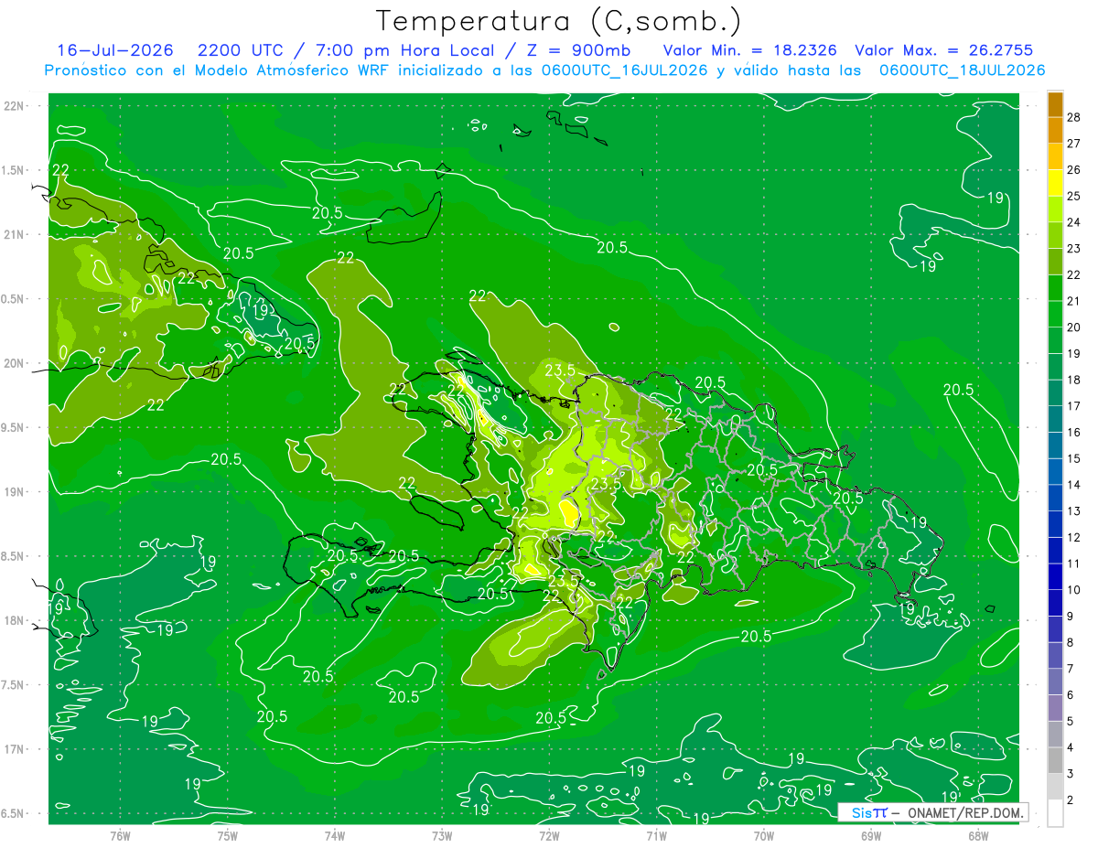Click the '22N' latitude axis label
1098x848 pixels.
13,105
